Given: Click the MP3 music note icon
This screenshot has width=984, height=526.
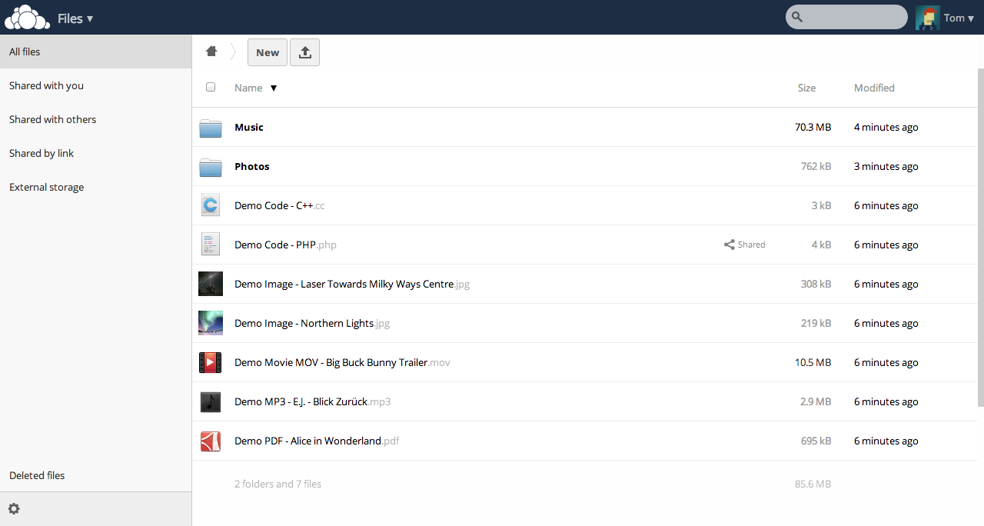Looking at the screenshot, I should coord(211,401).
